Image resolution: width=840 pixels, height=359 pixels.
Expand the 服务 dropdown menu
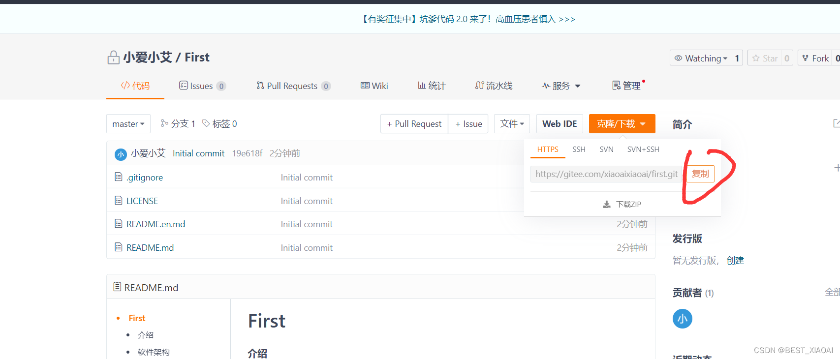[561, 86]
